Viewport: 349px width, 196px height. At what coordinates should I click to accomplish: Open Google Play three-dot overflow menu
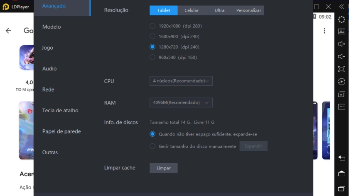[x=324, y=31]
